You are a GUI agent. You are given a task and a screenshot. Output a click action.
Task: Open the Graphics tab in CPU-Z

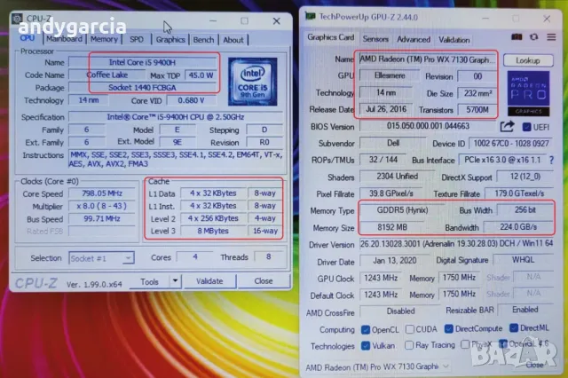click(170, 39)
